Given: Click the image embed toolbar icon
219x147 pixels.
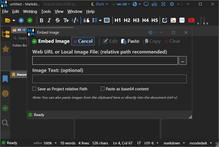Looking at the screenshot, I should (x=173, y=20).
